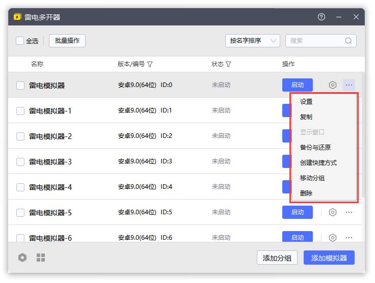Click the grid arrange windows icon
The image size is (375, 283).
coord(41,258)
